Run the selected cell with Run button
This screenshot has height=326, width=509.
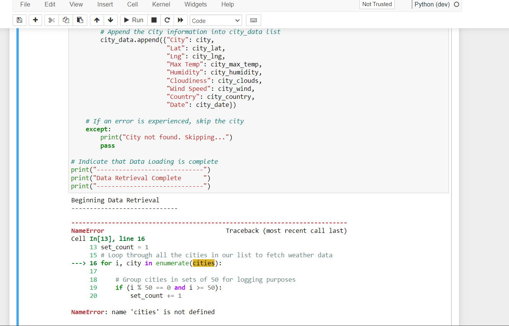[x=133, y=20]
